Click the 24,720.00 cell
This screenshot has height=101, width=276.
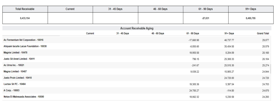[x=229, y=78]
